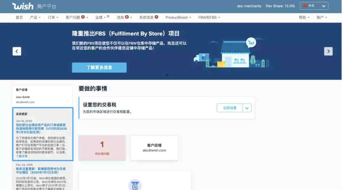342x190 pixels.
Task: Click the banner carousel indicator dot
Action: pos(167,75)
